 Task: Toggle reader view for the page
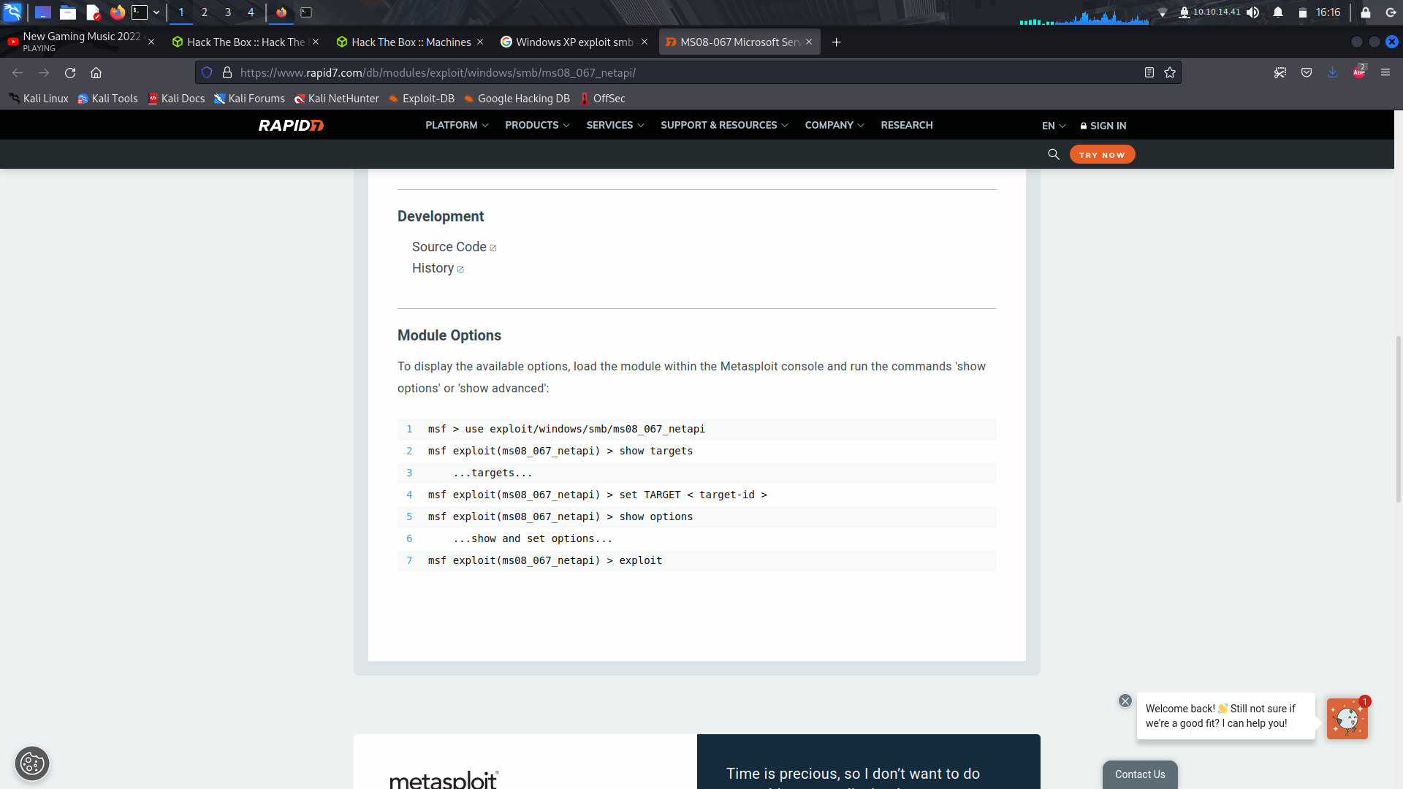pyautogui.click(x=1149, y=72)
